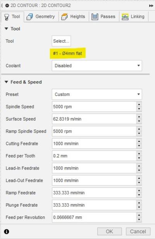155x239 pixels.
Task: Click the Heights tab icon
Action: [64, 17]
